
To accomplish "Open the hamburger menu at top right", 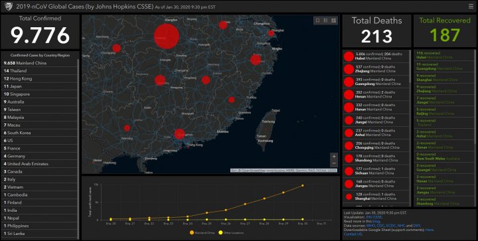I will click(x=471, y=7).
